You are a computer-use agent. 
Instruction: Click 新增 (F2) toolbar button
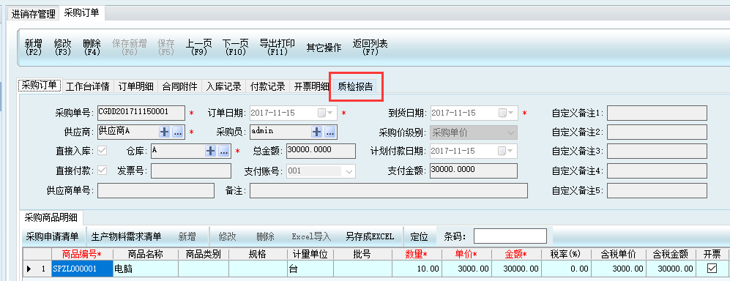[33, 47]
